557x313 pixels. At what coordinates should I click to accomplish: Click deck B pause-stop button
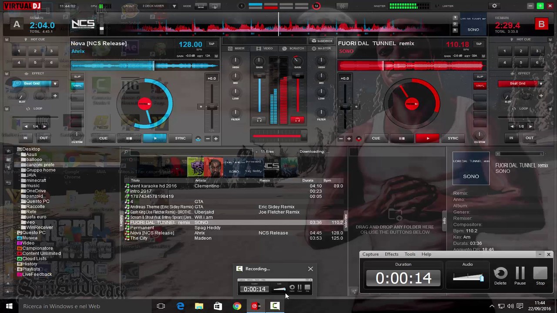(x=402, y=138)
